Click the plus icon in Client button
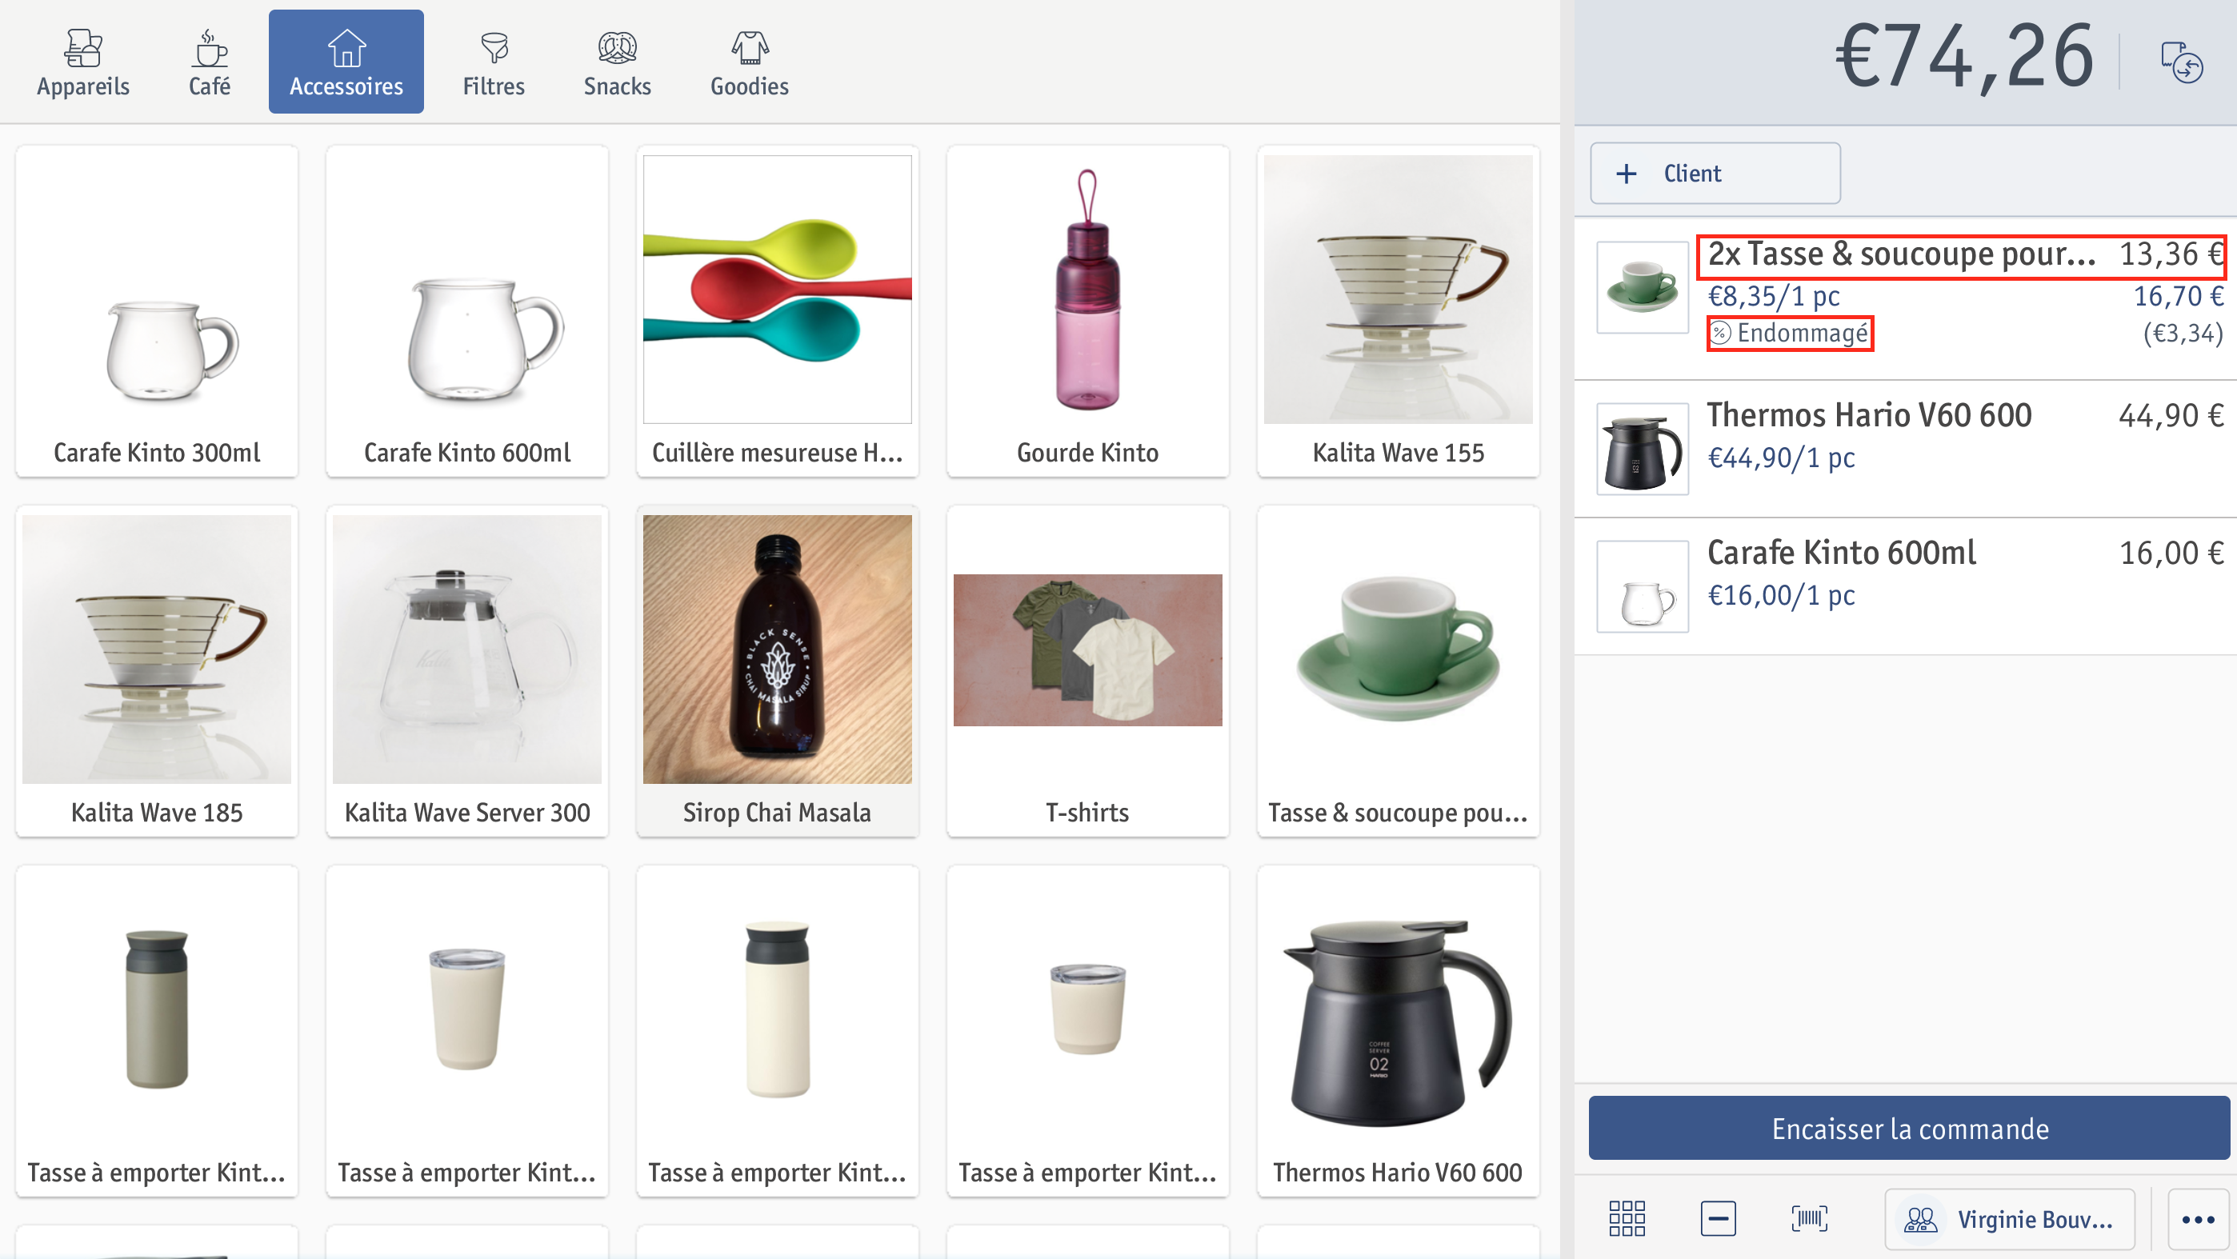Image resolution: width=2237 pixels, height=1259 pixels. tap(1627, 174)
